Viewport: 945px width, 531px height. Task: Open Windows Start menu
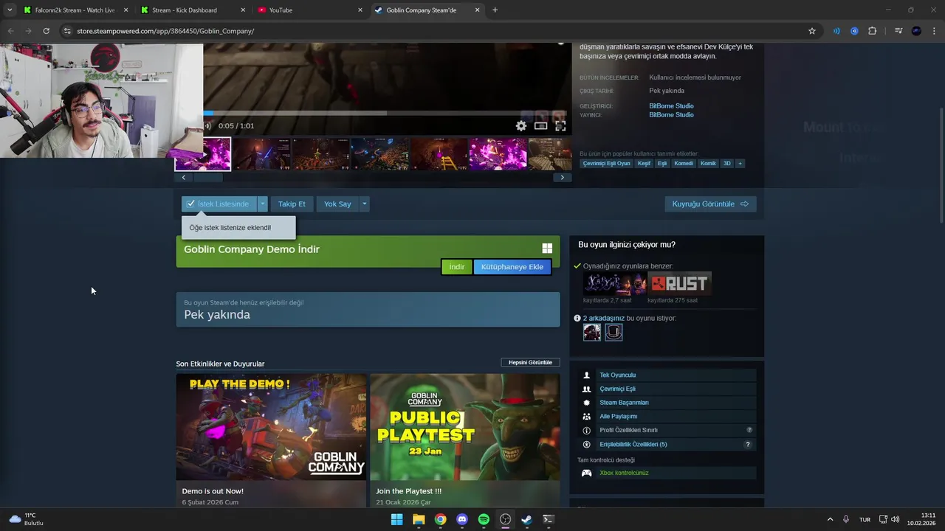point(396,519)
